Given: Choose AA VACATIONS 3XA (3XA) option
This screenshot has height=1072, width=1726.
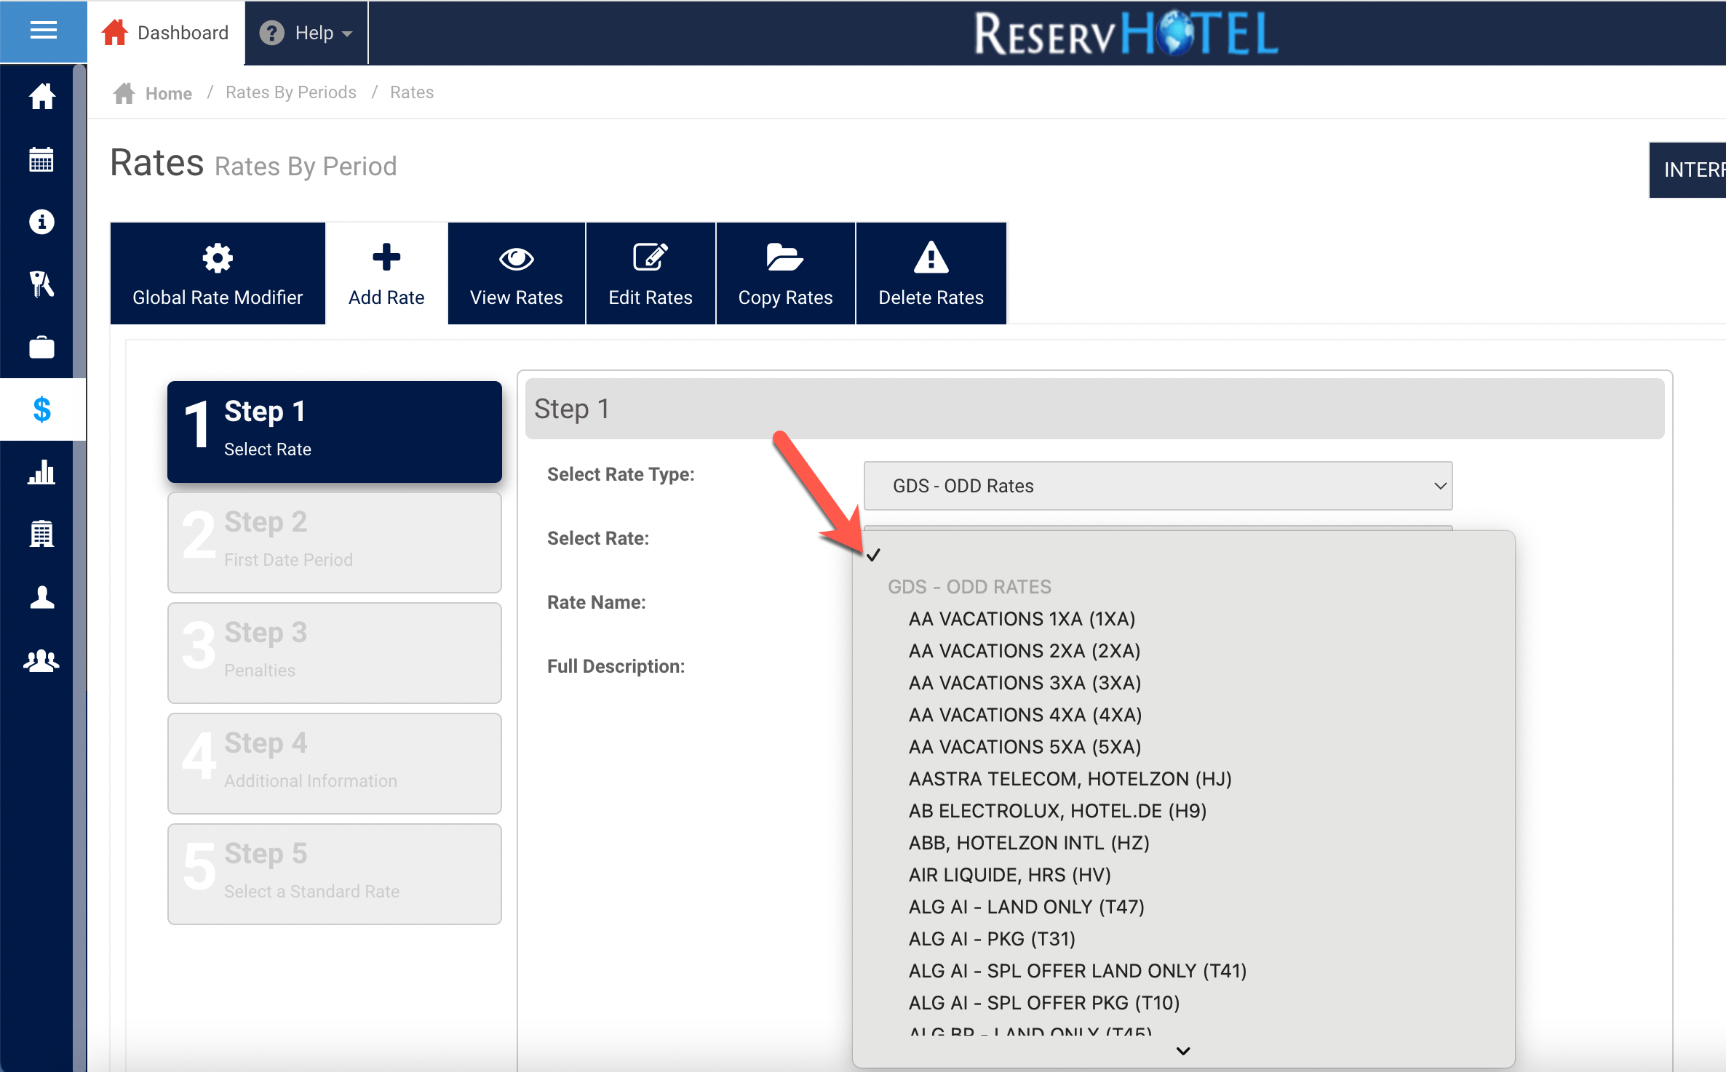Looking at the screenshot, I should 1024,683.
